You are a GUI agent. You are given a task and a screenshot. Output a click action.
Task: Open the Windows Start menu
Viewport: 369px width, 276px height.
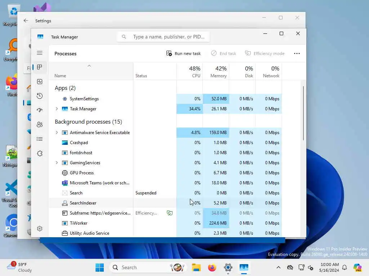point(100,267)
